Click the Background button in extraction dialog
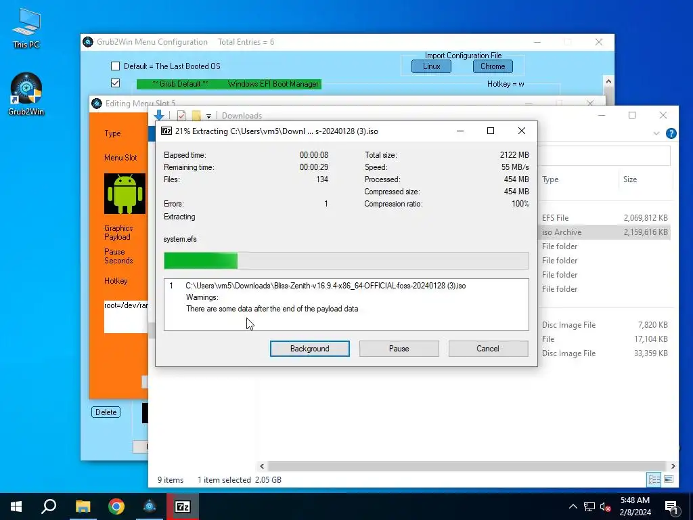693x520 pixels. coord(310,349)
